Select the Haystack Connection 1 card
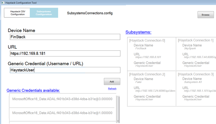The image size is (216, 124). pos(196,54)
